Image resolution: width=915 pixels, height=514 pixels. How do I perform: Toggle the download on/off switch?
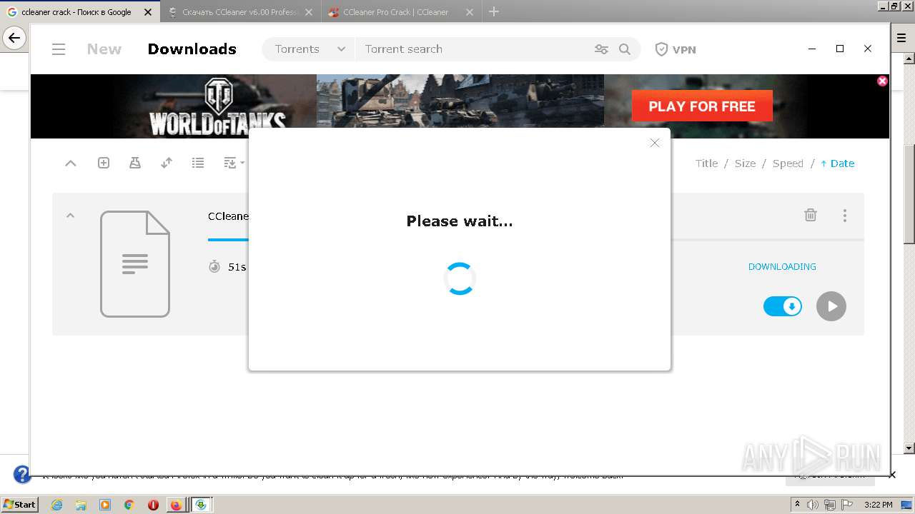783,306
